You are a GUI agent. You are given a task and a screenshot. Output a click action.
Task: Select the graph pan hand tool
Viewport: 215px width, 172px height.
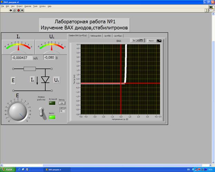click(x=141, y=41)
